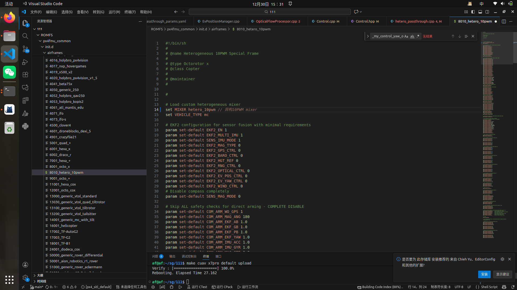Image resolution: width=517 pixels, height=290 pixels.
Task: Click the 安装 install button
Action: coord(484,274)
